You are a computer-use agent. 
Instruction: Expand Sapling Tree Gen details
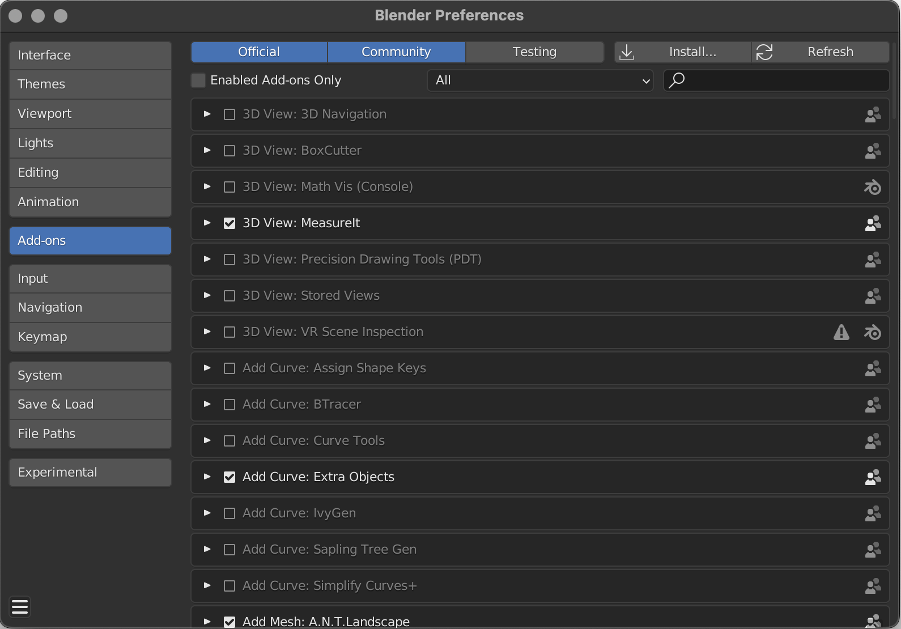207,550
